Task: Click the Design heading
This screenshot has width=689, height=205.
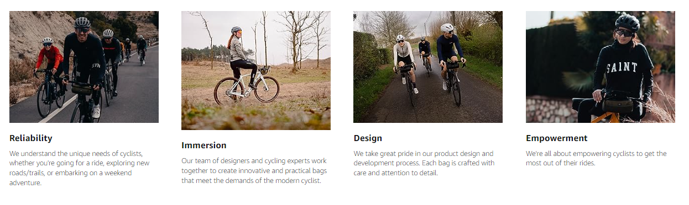Action: pyautogui.click(x=368, y=138)
